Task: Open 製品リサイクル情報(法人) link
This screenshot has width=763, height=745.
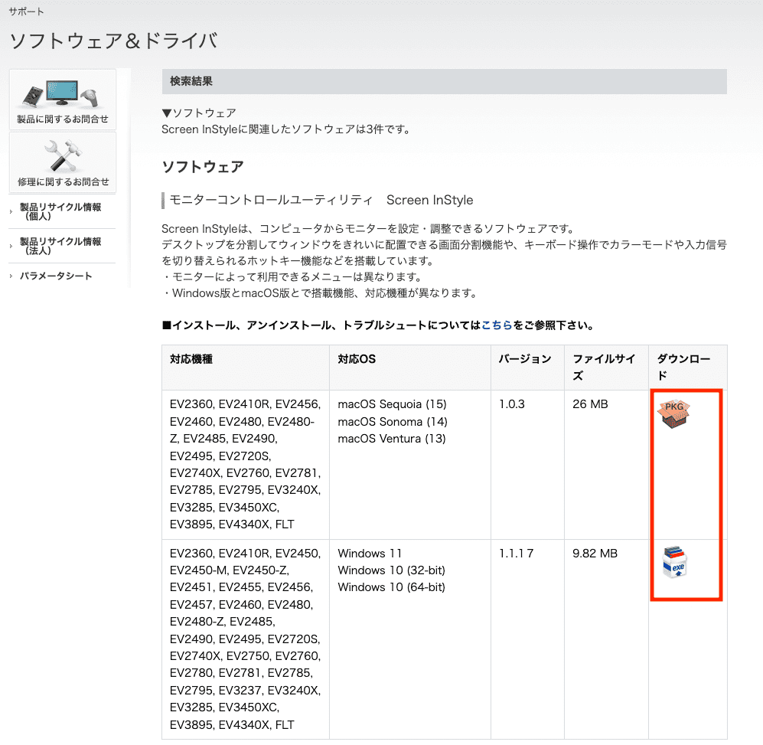Action: pos(60,246)
